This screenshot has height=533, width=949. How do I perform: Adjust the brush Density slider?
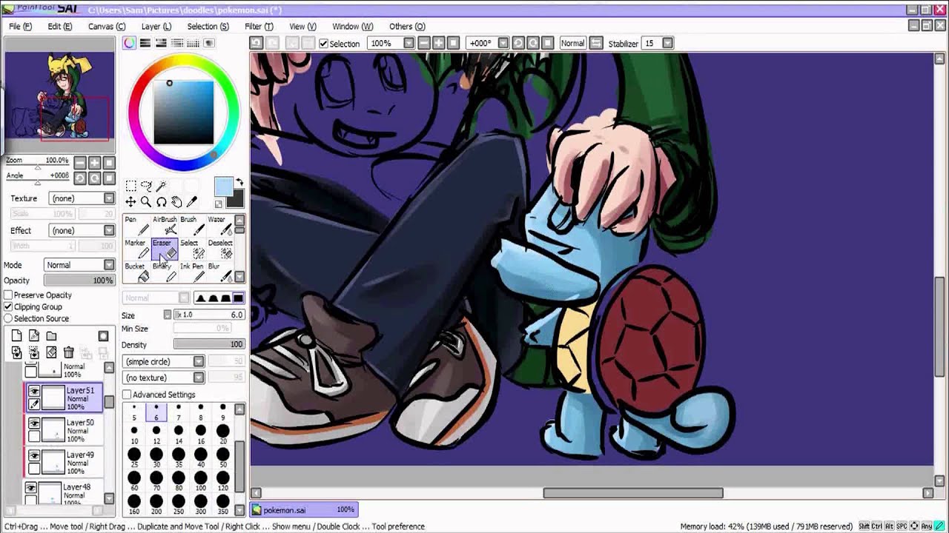209,344
